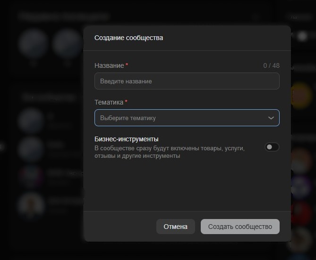Click the business tools description text

coord(170,152)
